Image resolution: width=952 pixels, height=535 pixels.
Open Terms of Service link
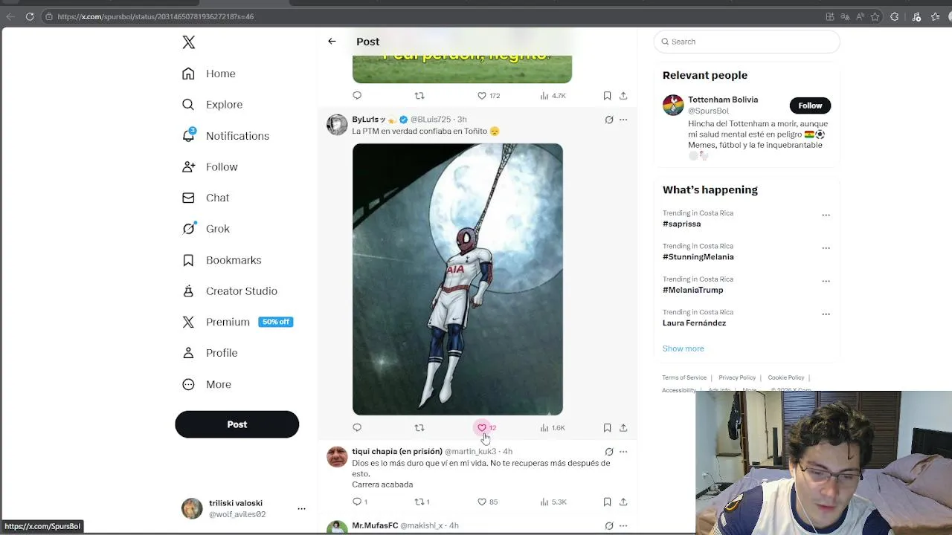(x=684, y=377)
